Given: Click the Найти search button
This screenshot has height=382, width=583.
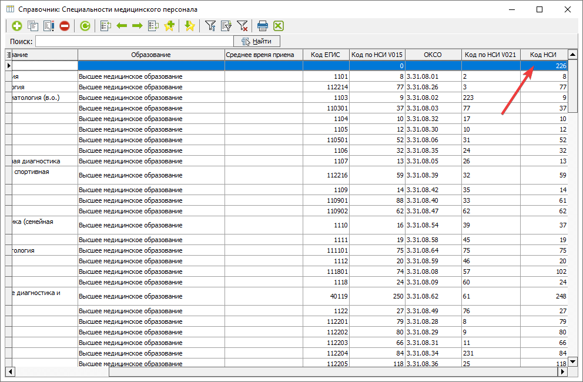Looking at the screenshot, I should pos(257,41).
